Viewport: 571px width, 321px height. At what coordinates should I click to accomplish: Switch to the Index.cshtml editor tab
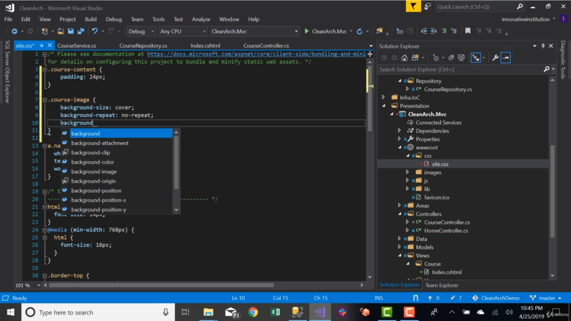pos(205,46)
